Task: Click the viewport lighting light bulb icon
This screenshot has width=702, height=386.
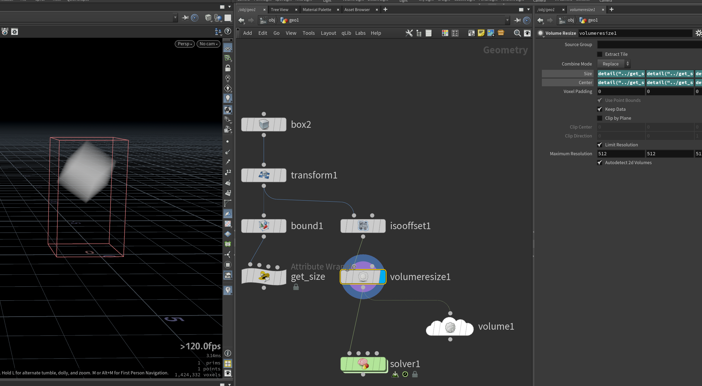Action: tap(228, 98)
